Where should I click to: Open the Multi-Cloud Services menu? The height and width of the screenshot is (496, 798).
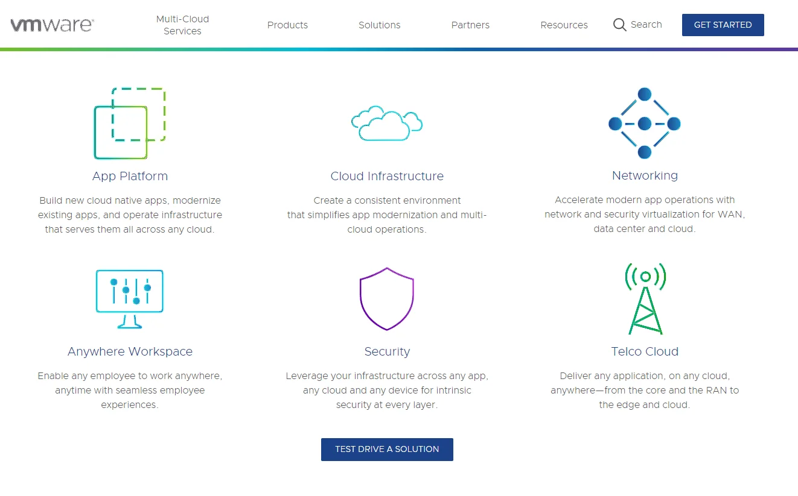182,25
